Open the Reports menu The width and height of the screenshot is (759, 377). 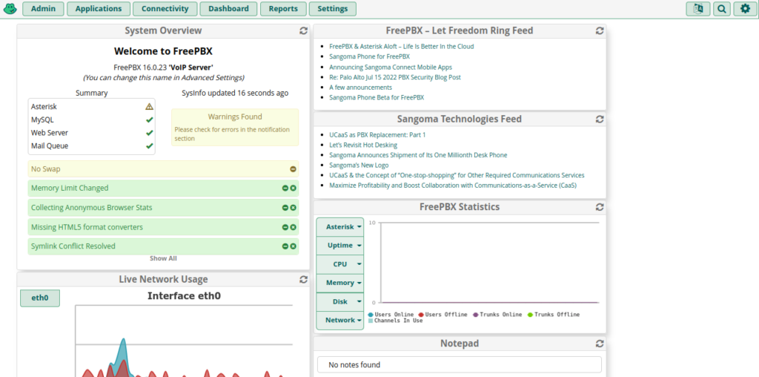283,9
